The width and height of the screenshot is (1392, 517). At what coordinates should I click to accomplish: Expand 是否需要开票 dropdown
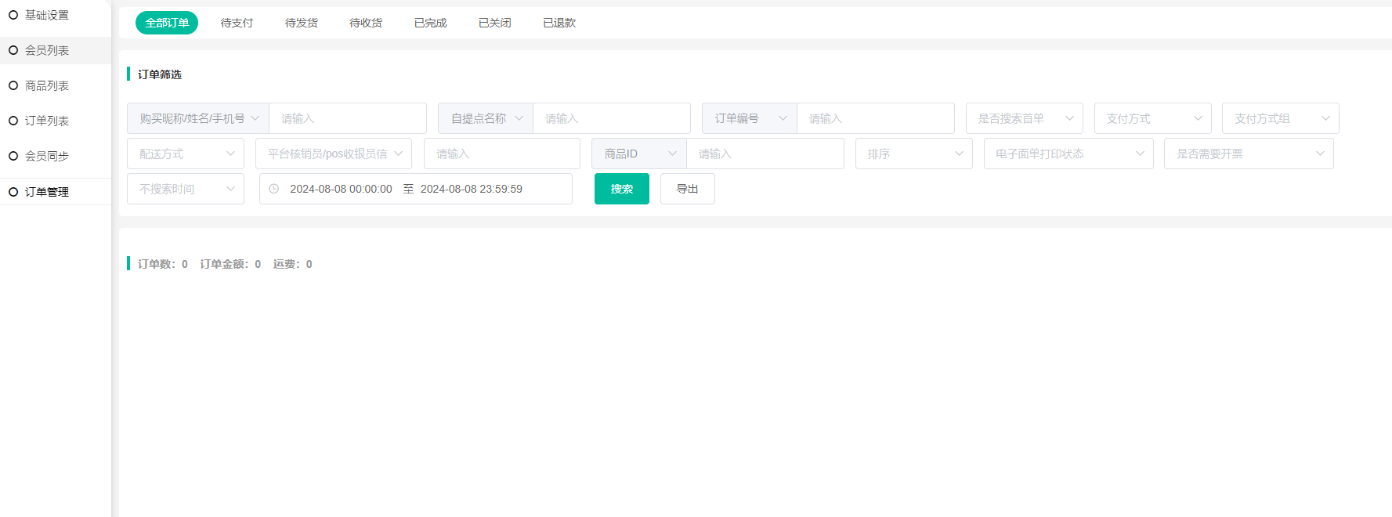tap(1249, 154)
